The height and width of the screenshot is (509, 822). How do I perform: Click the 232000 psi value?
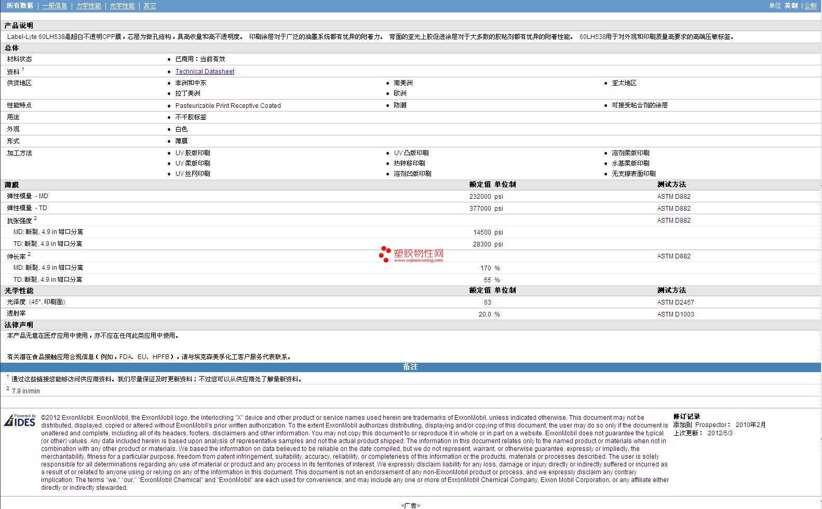point(486,197)
